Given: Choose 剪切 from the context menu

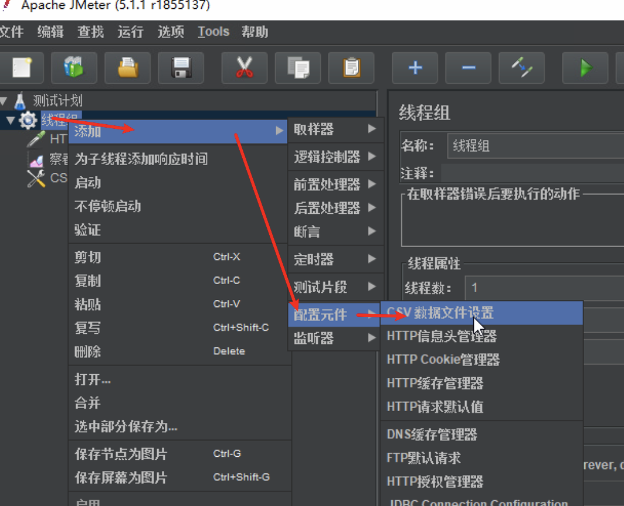Looking at the screenshot, I should point(178,257).
